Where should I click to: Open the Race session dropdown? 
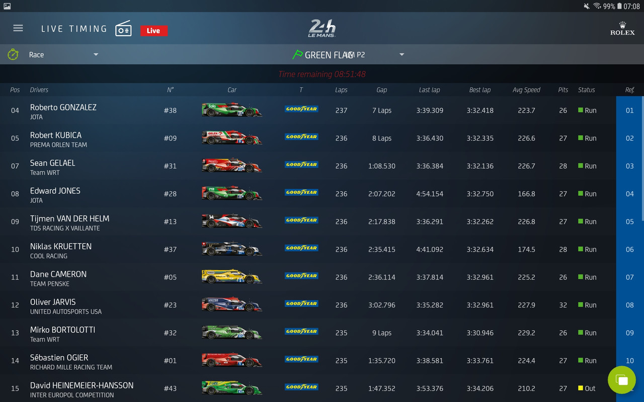pos(63,54)
